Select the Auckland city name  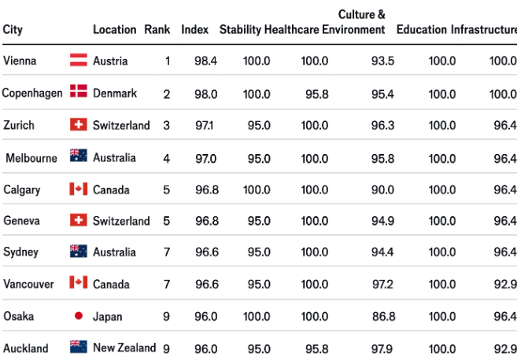coord(26,348)
